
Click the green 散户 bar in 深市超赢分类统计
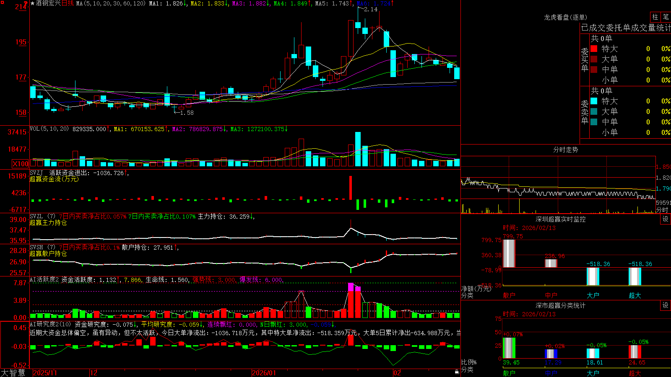509,348
